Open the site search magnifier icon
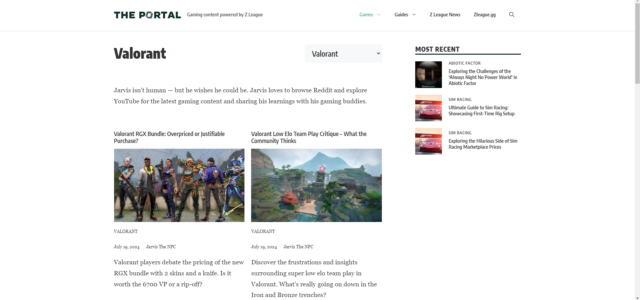640x300 pixels. point(512,15)
